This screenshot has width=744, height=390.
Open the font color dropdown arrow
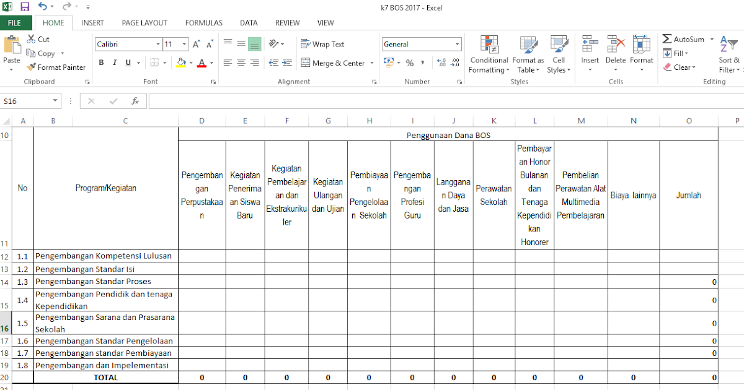[x=211, y=63]
